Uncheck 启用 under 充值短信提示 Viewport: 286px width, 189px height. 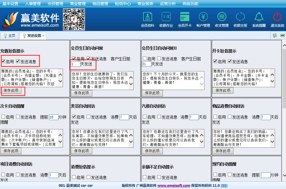(x=3, y=61)
